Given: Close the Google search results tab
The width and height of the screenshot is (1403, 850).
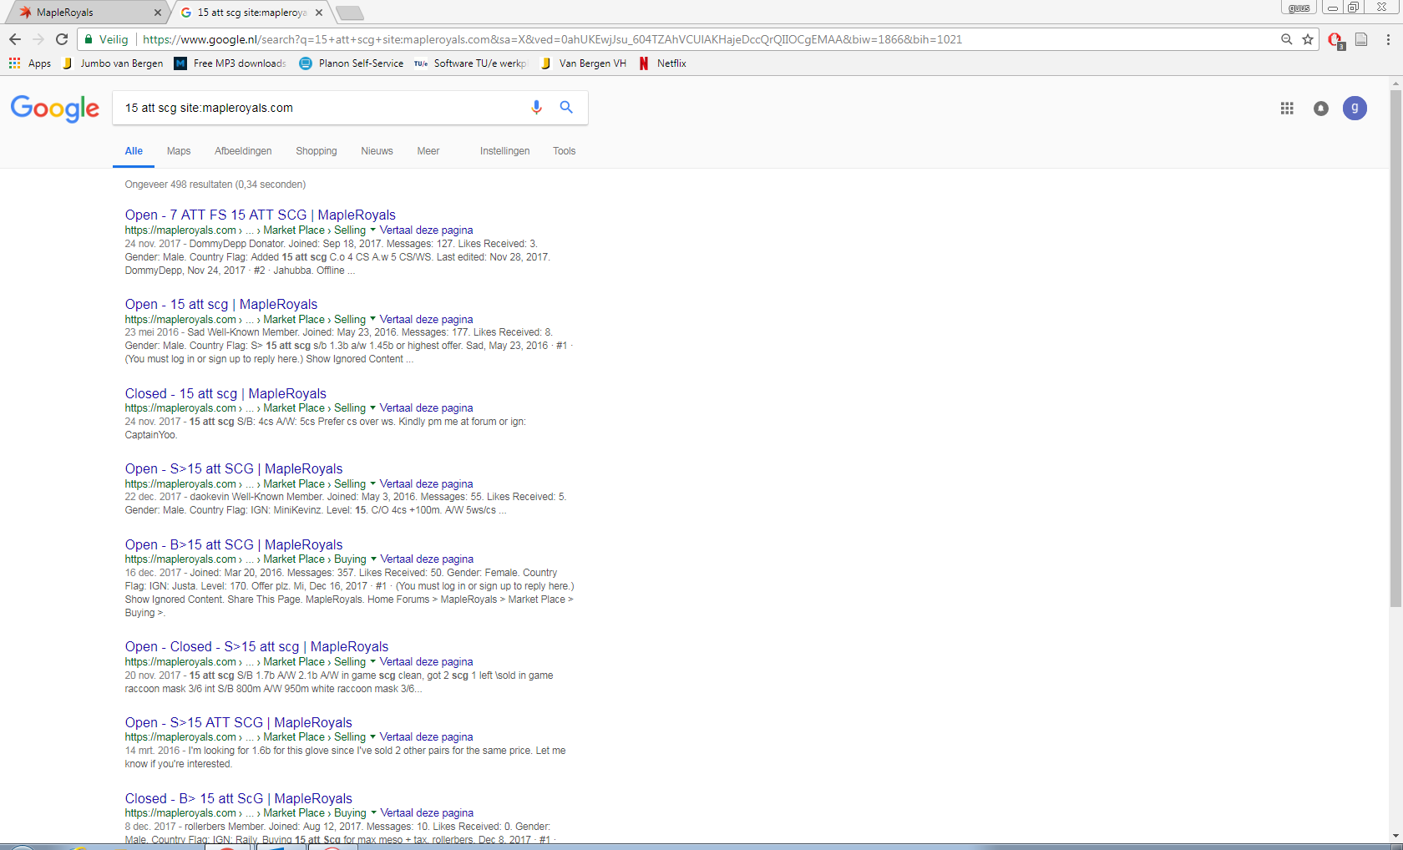Looking at the screenshot, I should [x=319, y=13].
